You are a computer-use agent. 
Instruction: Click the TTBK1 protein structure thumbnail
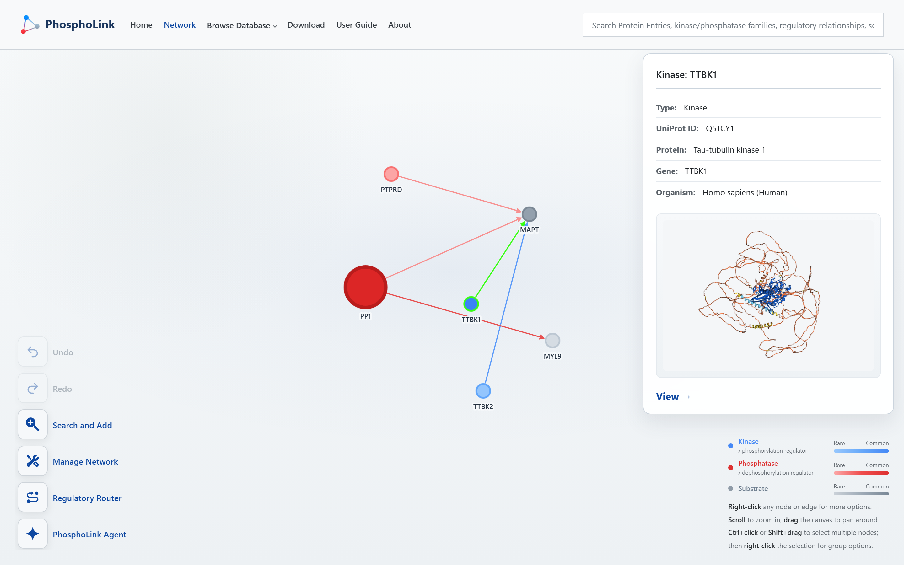(768, 296)
